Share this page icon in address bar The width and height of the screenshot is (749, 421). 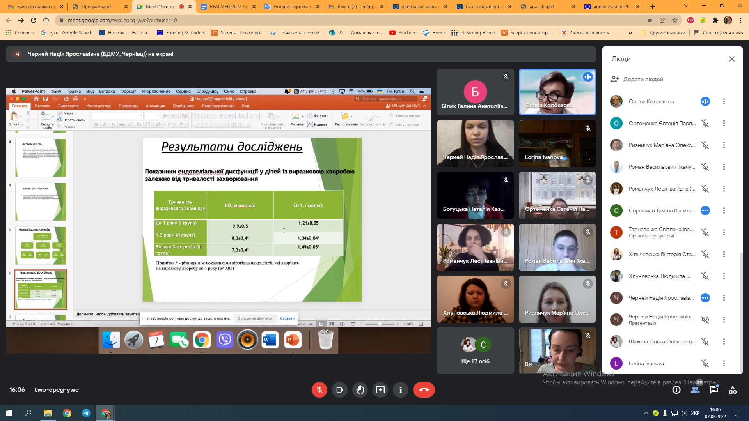coord(662,20)
